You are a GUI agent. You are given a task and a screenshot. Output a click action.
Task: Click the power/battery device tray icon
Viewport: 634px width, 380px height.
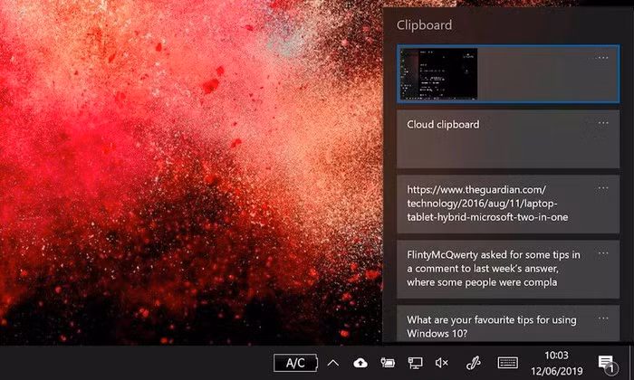(388, 363)
